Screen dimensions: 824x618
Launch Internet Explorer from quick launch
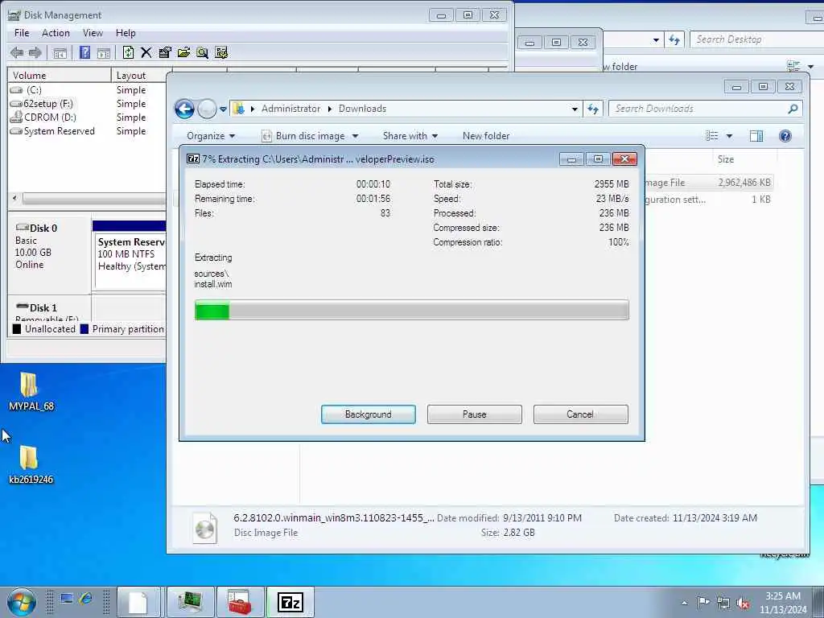point(85,599)
